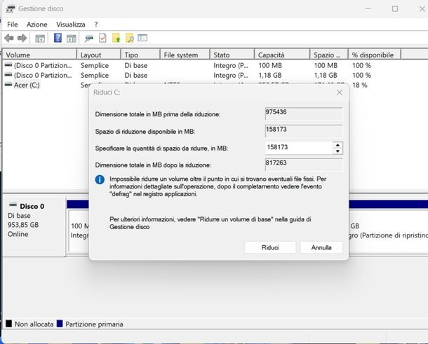Decrease the shrink amount with the down arrow

(337, 151)
